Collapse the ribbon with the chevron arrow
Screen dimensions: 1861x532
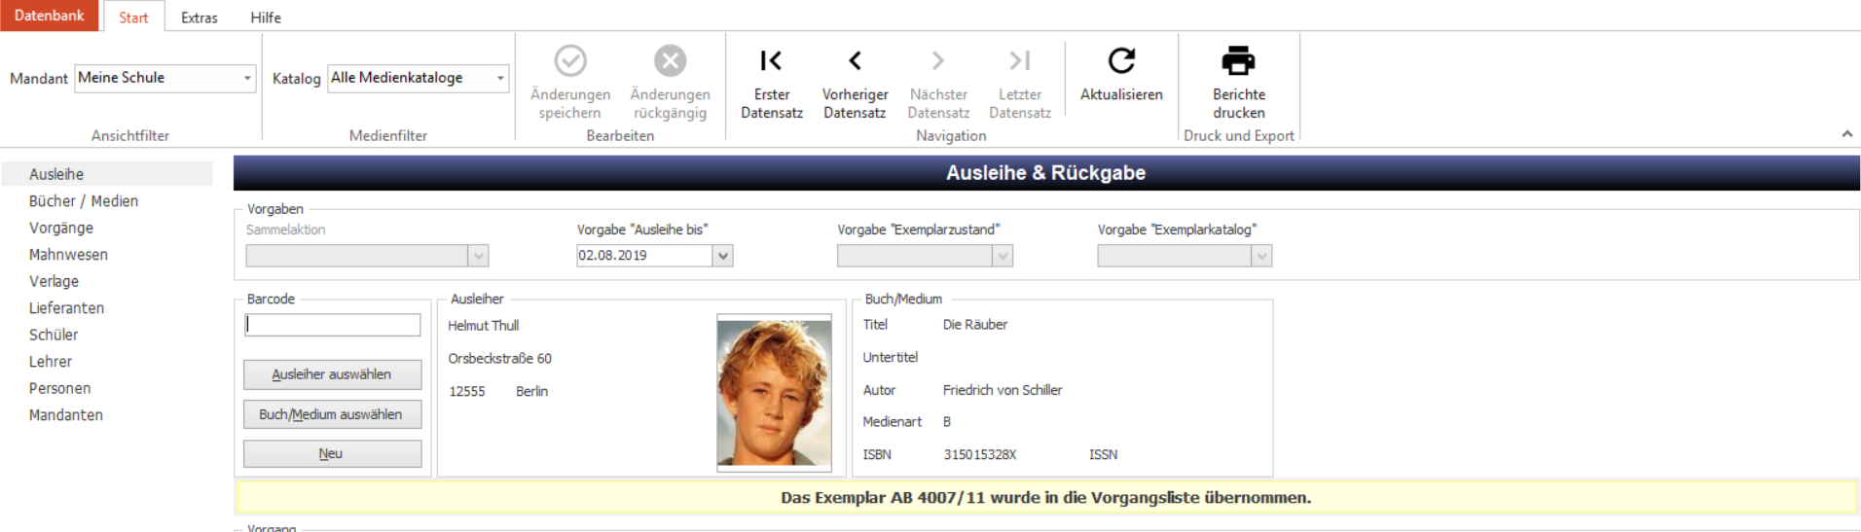[1846, 134]
